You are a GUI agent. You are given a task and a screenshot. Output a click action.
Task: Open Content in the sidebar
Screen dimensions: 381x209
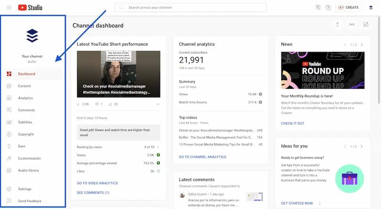[24, 86]
